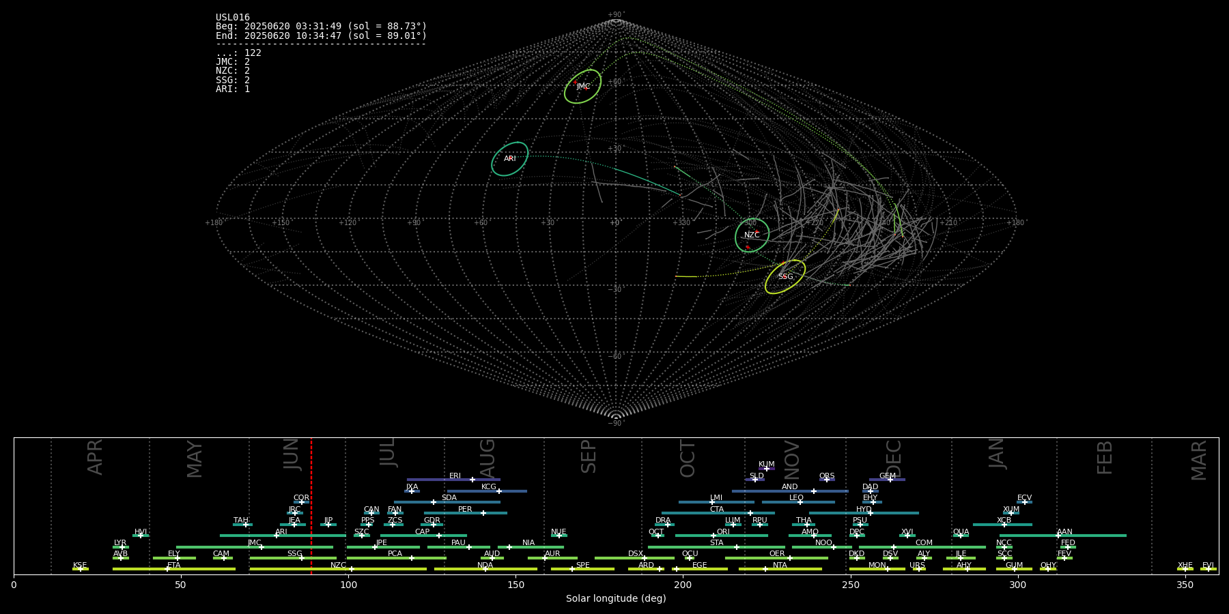Click the HYD shower label in timeline
This screenshot has height=614, width=1229.
point(864,510)
